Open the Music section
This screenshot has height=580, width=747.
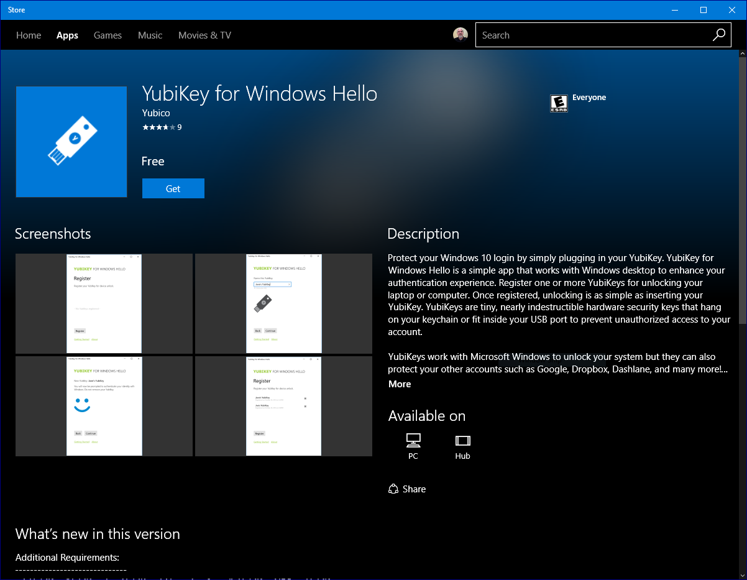tap(150, 35)
